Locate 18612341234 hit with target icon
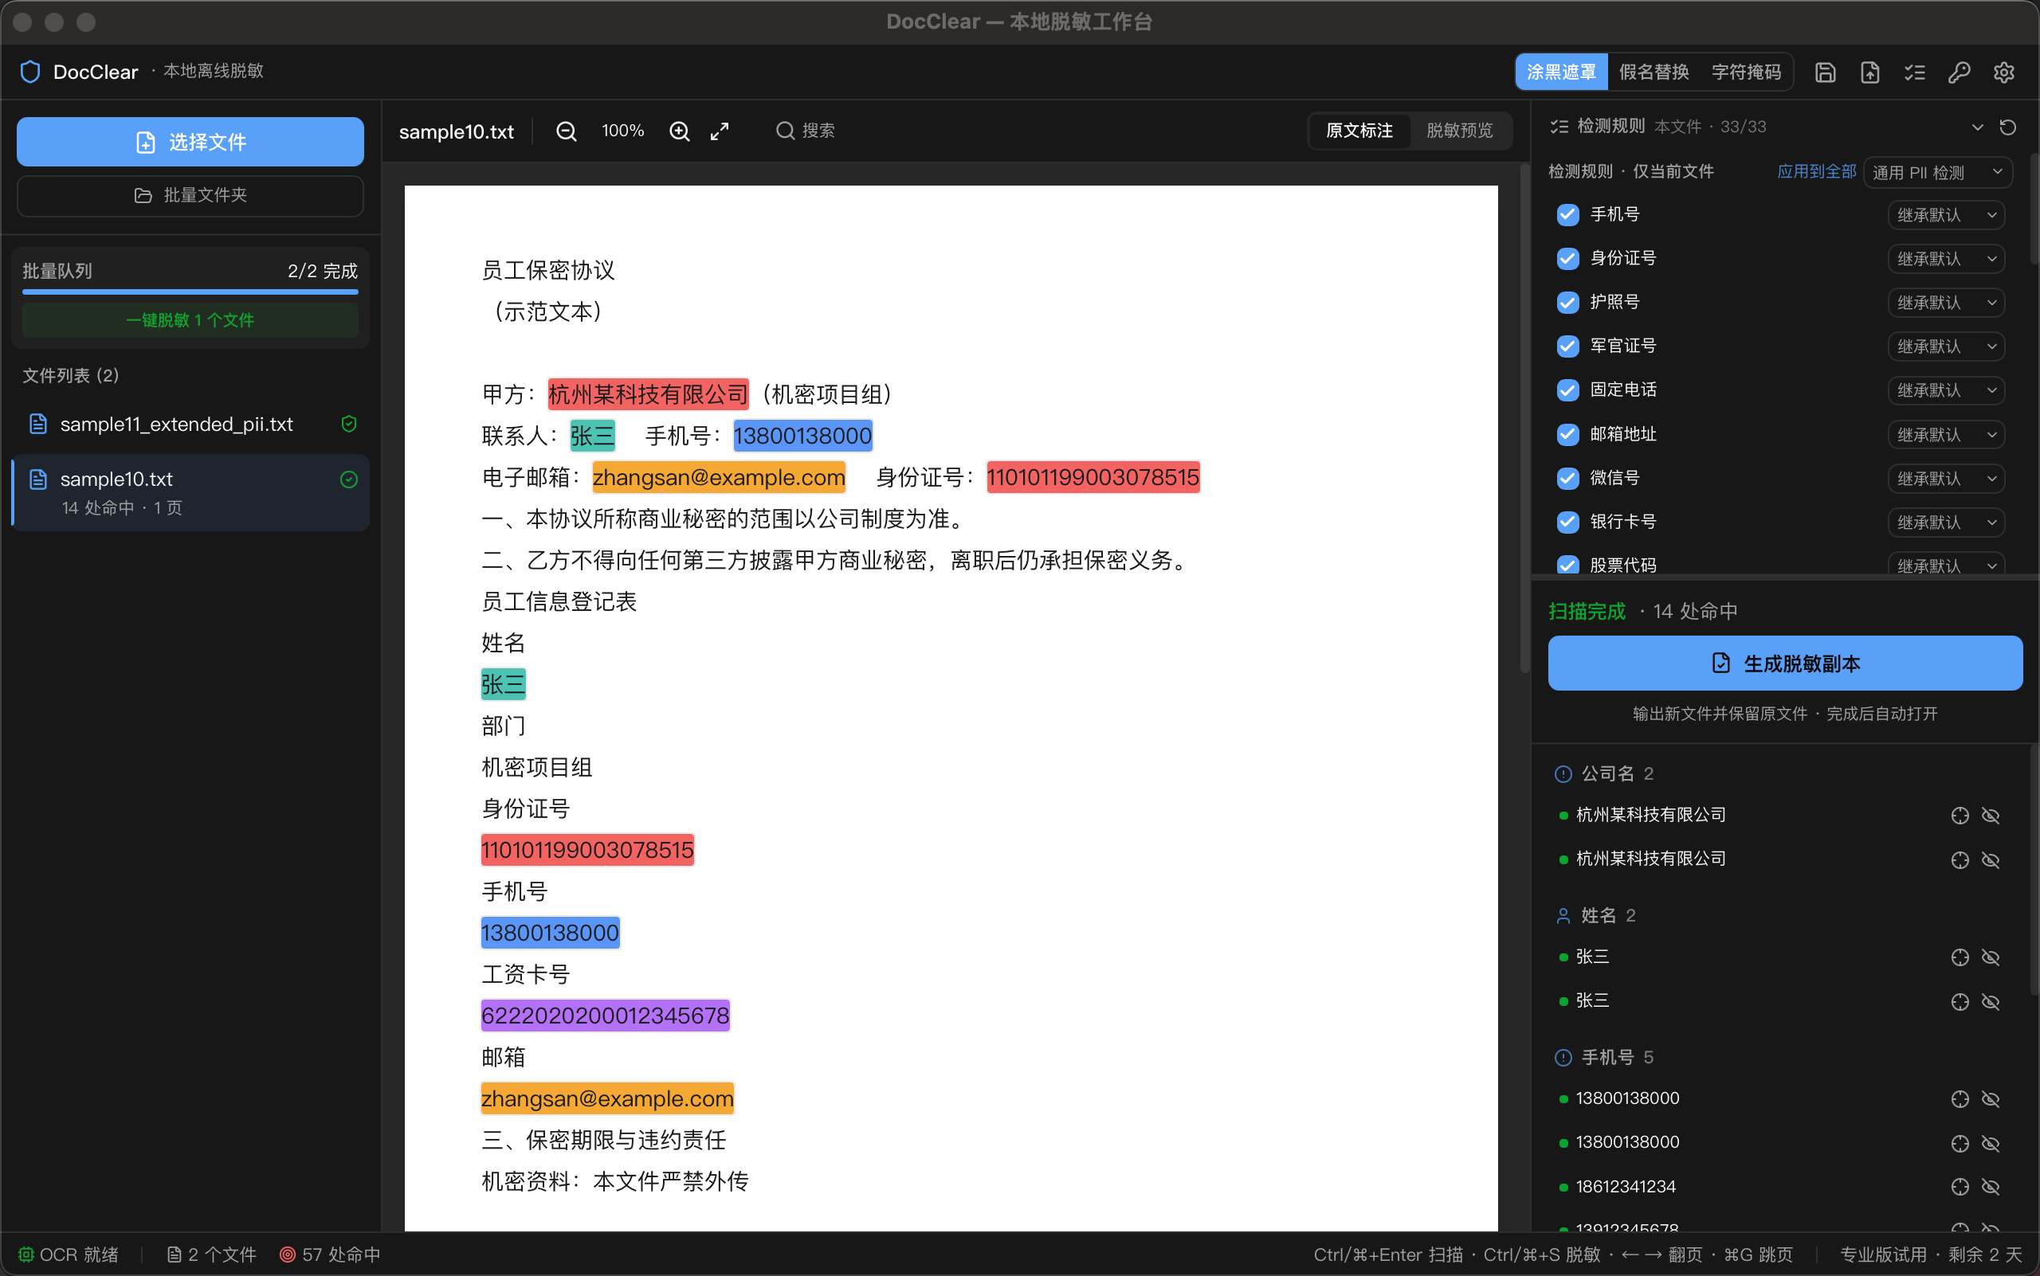This screenshot has height=1276, width=2040. 1960,1187
